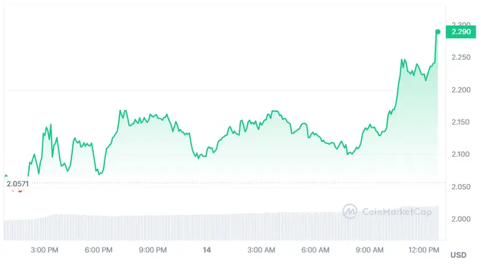This screenshot has width=481, height=271.
Task: Select the 6:00 AM time axis label
Action: [316, 249]
